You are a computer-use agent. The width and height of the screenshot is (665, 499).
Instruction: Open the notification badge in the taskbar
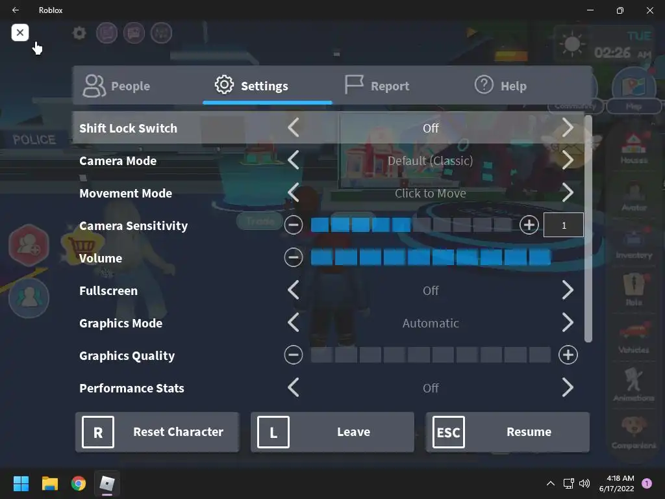pyautogui.click(x=647, y=483)
